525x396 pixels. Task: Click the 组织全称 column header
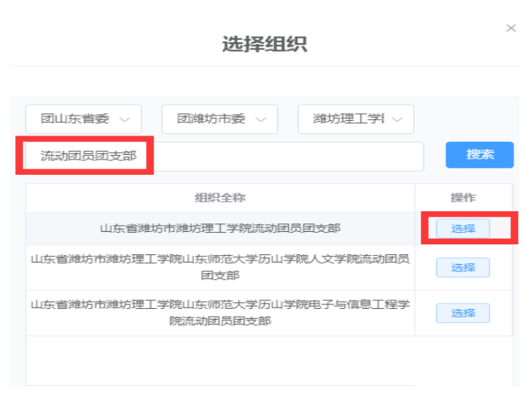[220, 198]
